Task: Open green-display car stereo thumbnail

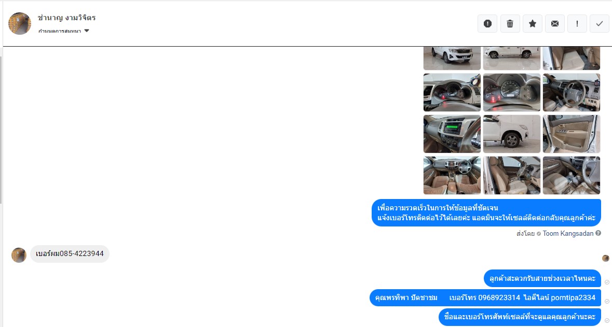Action: coord(452,134)
